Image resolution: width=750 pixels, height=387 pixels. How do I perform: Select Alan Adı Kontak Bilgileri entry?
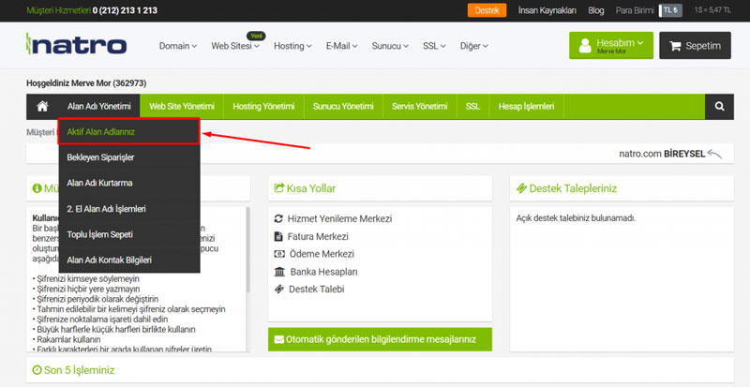tap(129, 260)
